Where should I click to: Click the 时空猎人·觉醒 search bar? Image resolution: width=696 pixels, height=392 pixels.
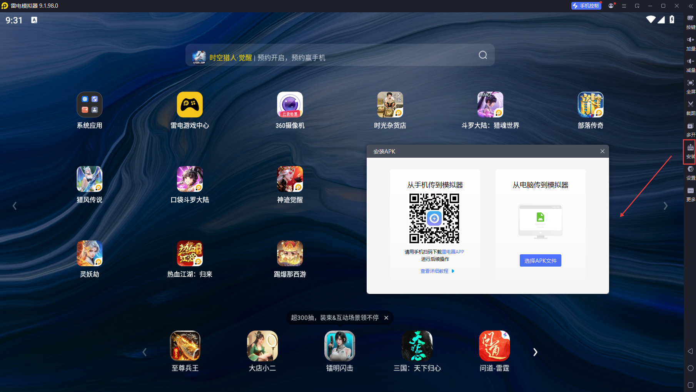(x=340, y=55)
